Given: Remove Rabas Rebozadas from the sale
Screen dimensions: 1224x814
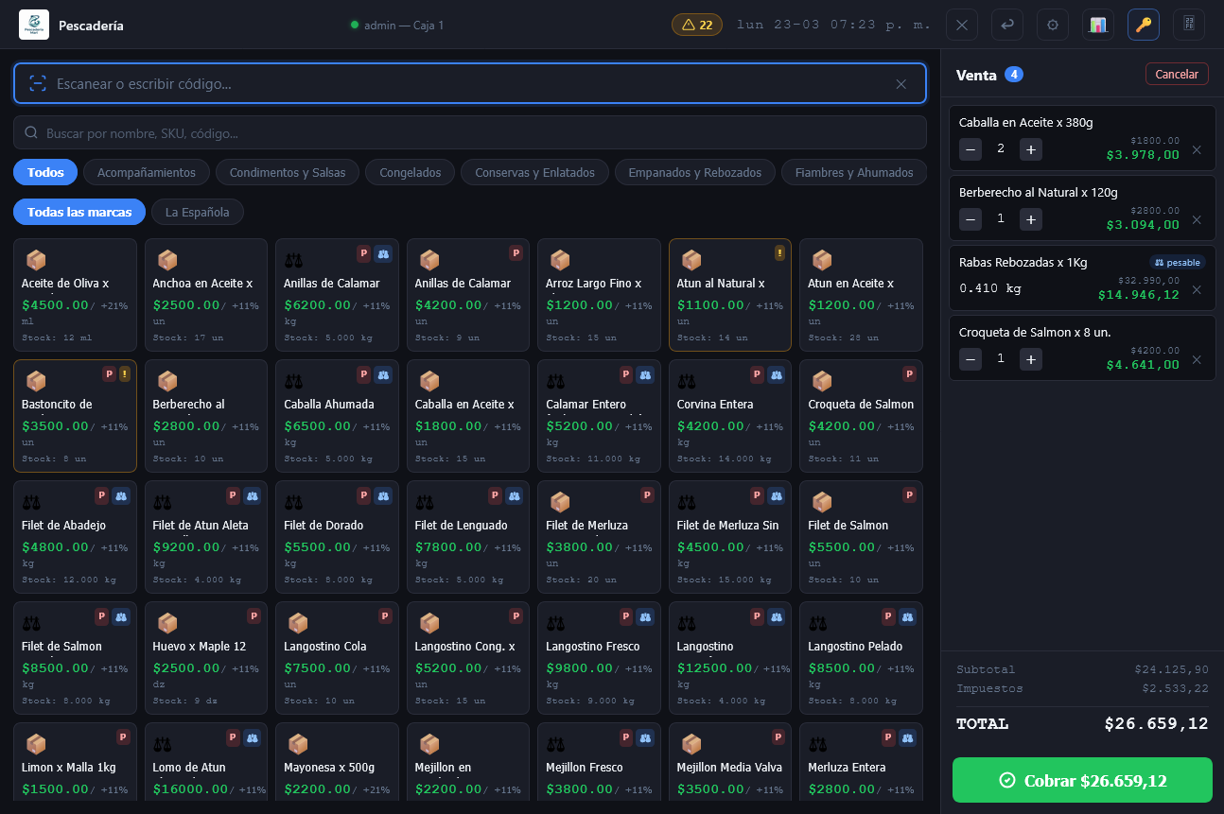Looking at the screenshot, I should [1197, 289].
